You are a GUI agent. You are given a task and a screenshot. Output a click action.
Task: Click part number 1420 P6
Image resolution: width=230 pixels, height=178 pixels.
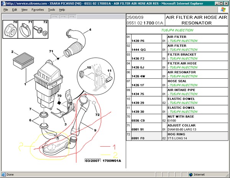(138, 41)
